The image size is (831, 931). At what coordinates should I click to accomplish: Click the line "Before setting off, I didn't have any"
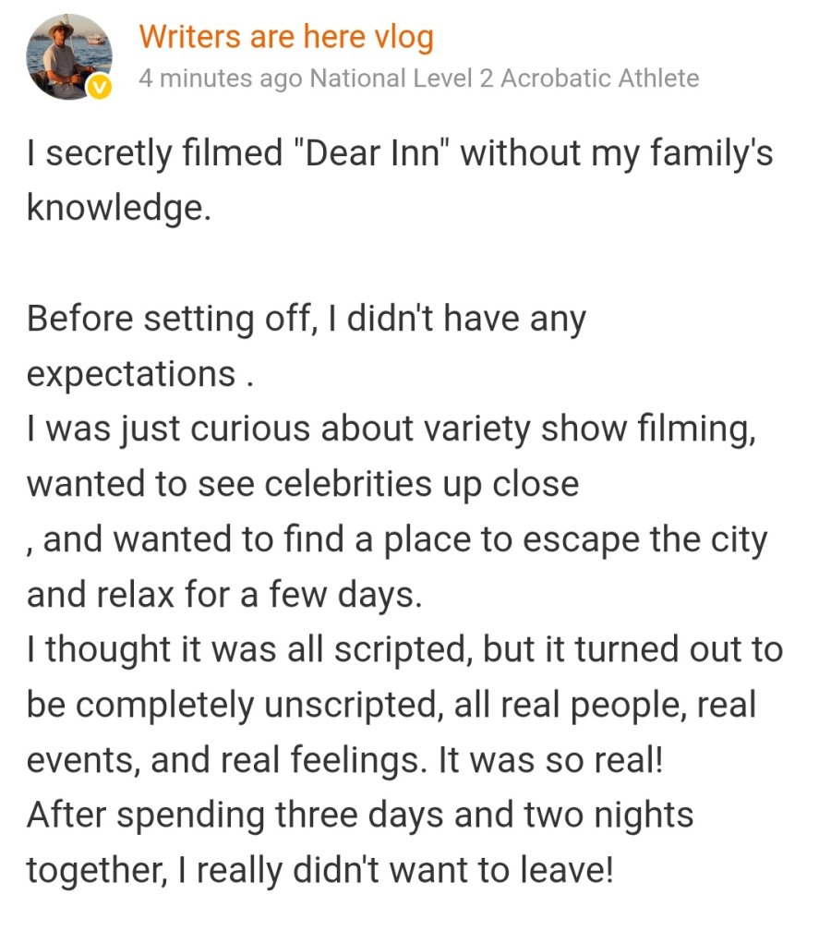pos(306,320)
